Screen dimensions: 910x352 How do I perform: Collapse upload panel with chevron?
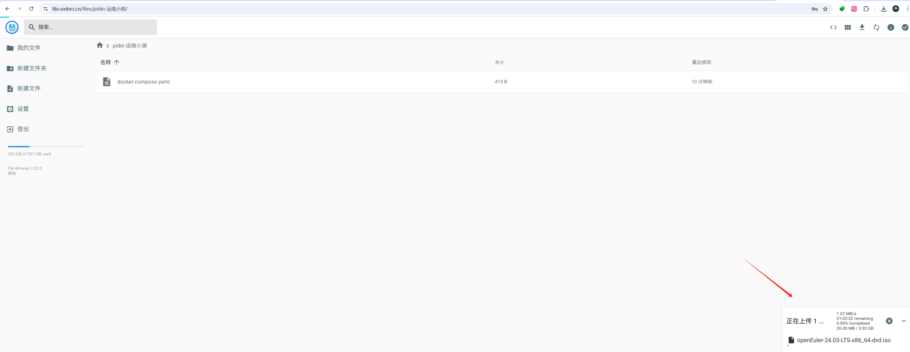coord(903,321)
